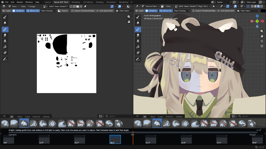Open the Pixel Art tab in left asset shelf
Screen dimensions: 266x149
coord(36,117)
